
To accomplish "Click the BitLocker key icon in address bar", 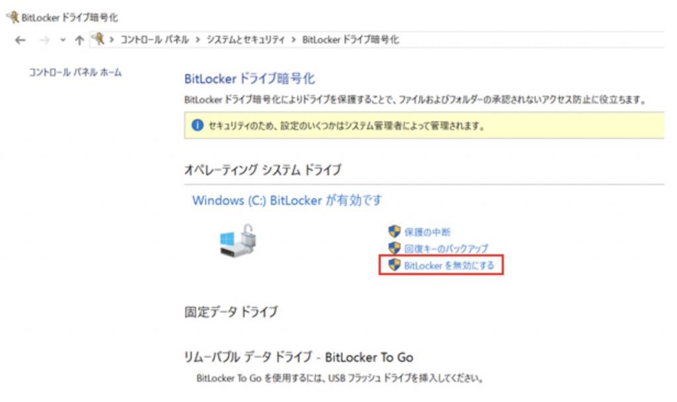I will pos(99,39).
